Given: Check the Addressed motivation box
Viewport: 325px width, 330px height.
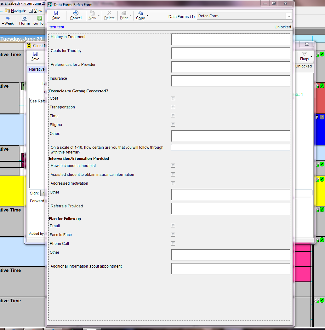Looking at the screenshot, I should [173, 183].
